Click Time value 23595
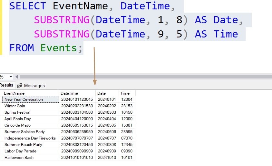The height and width of the screenshot is (166, 272). click(127, 131)
